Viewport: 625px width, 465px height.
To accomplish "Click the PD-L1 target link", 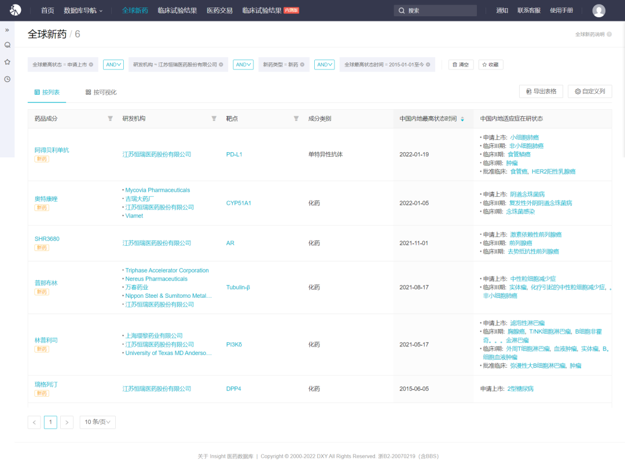I will click(234, 154).
